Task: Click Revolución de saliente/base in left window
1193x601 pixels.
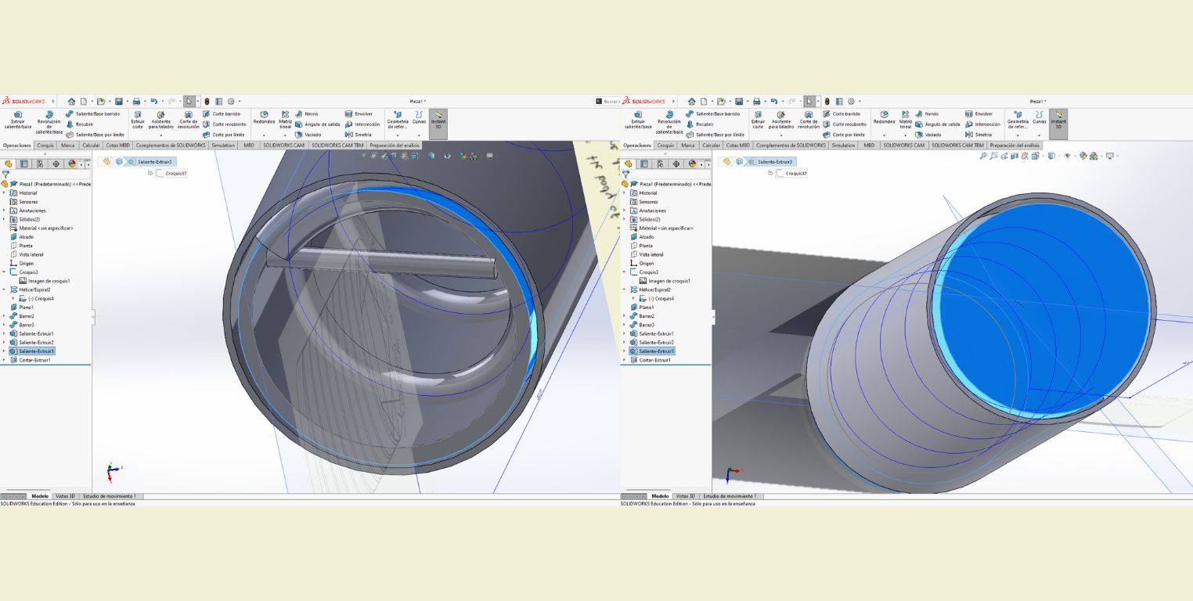Action: pyautogui.click(x=49, y=122)
